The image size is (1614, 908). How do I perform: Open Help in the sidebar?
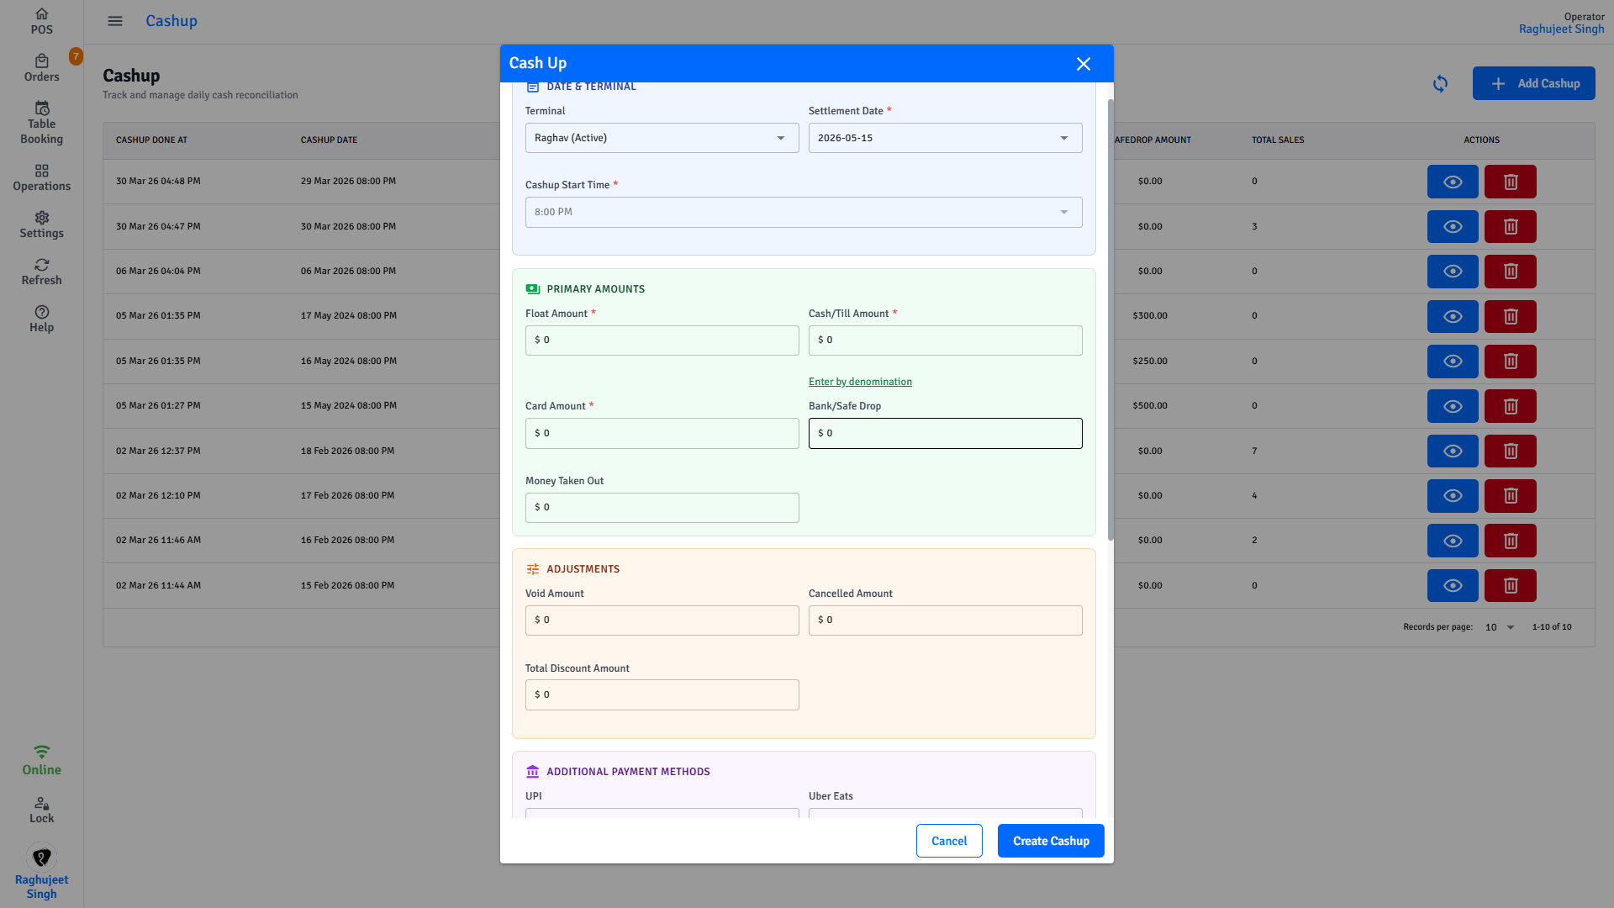[x=41, y=319]
